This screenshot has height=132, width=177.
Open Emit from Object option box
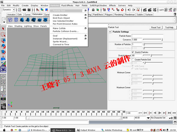pos(85,18)
